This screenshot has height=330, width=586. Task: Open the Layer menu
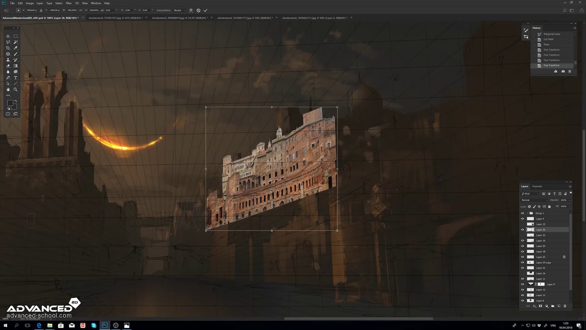click(40, 3)
